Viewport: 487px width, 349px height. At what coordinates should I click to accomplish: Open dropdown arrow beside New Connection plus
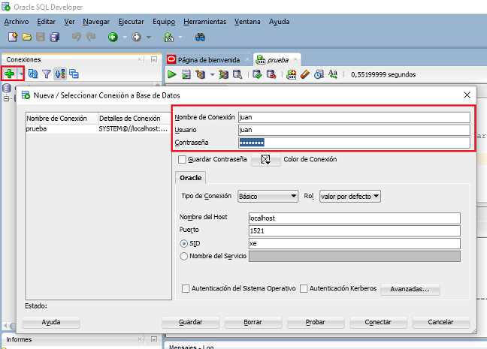click(x=20, y=74)
